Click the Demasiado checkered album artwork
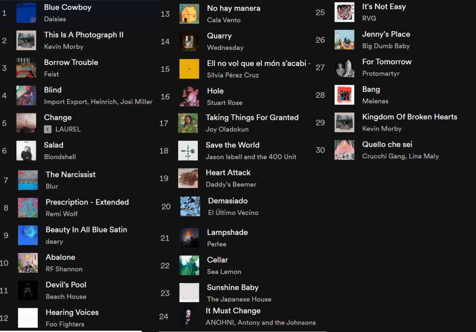This screenshot has height=332, width=476. point(190,206)
